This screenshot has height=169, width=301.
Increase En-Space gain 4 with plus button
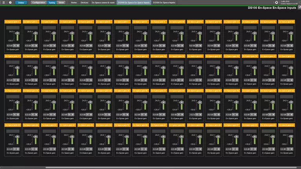pos(73,46)
